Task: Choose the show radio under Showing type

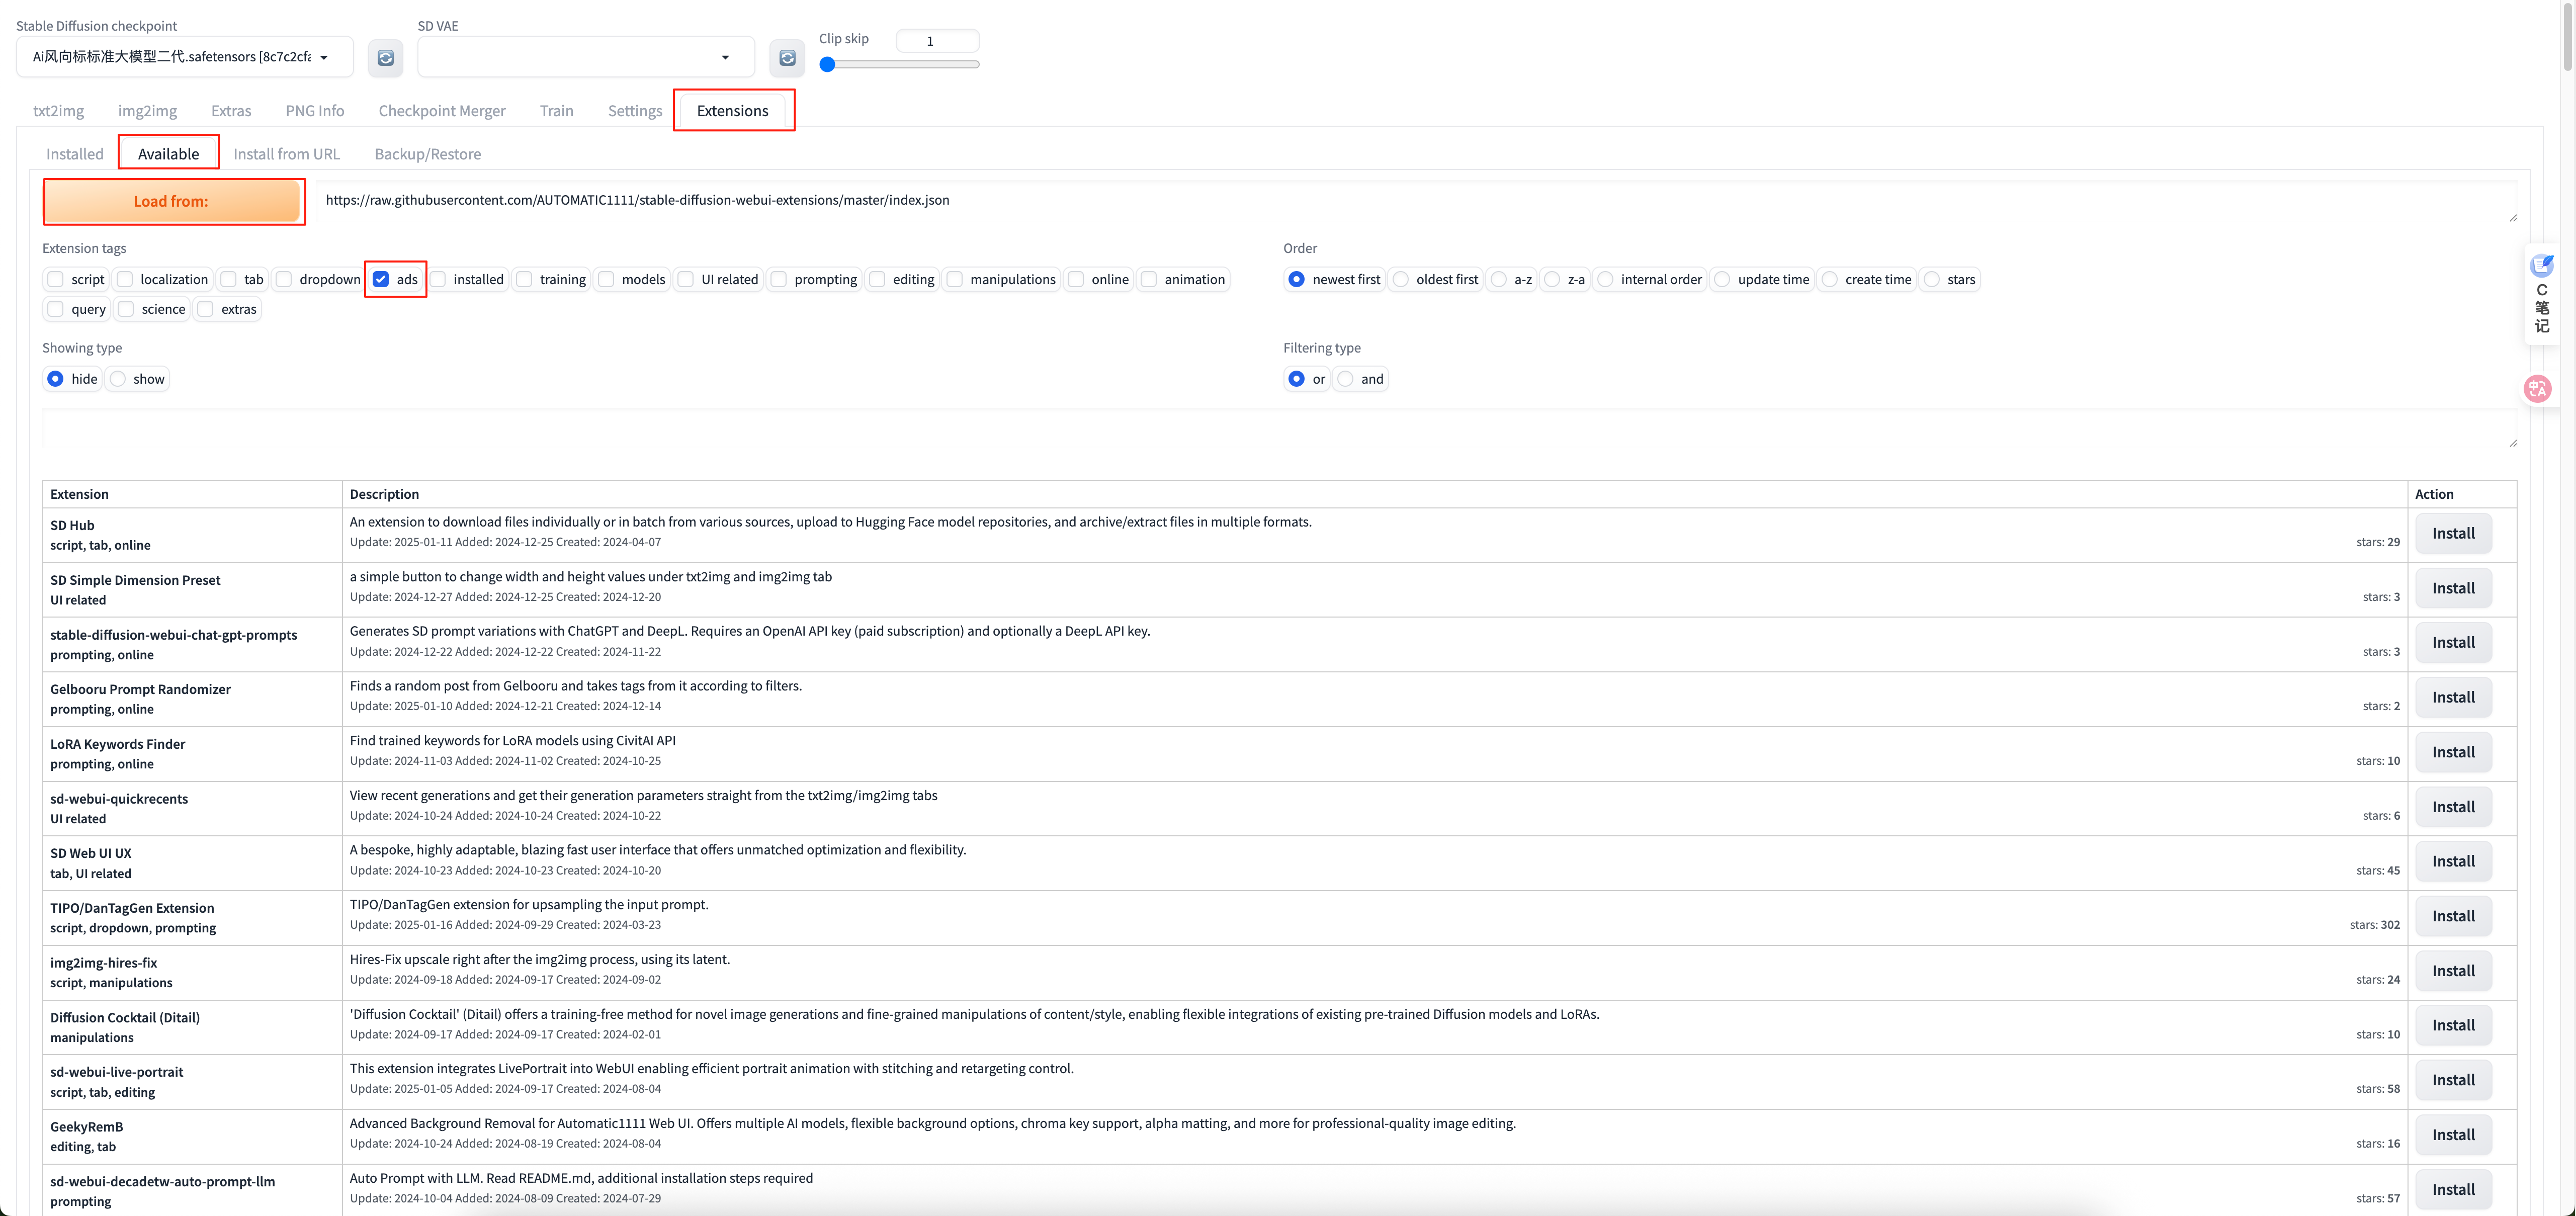Action: 119,379
